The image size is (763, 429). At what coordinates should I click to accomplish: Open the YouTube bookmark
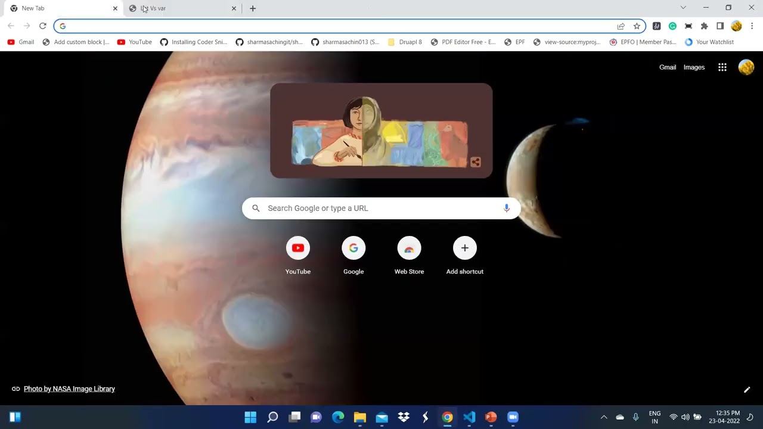(135, 42)
